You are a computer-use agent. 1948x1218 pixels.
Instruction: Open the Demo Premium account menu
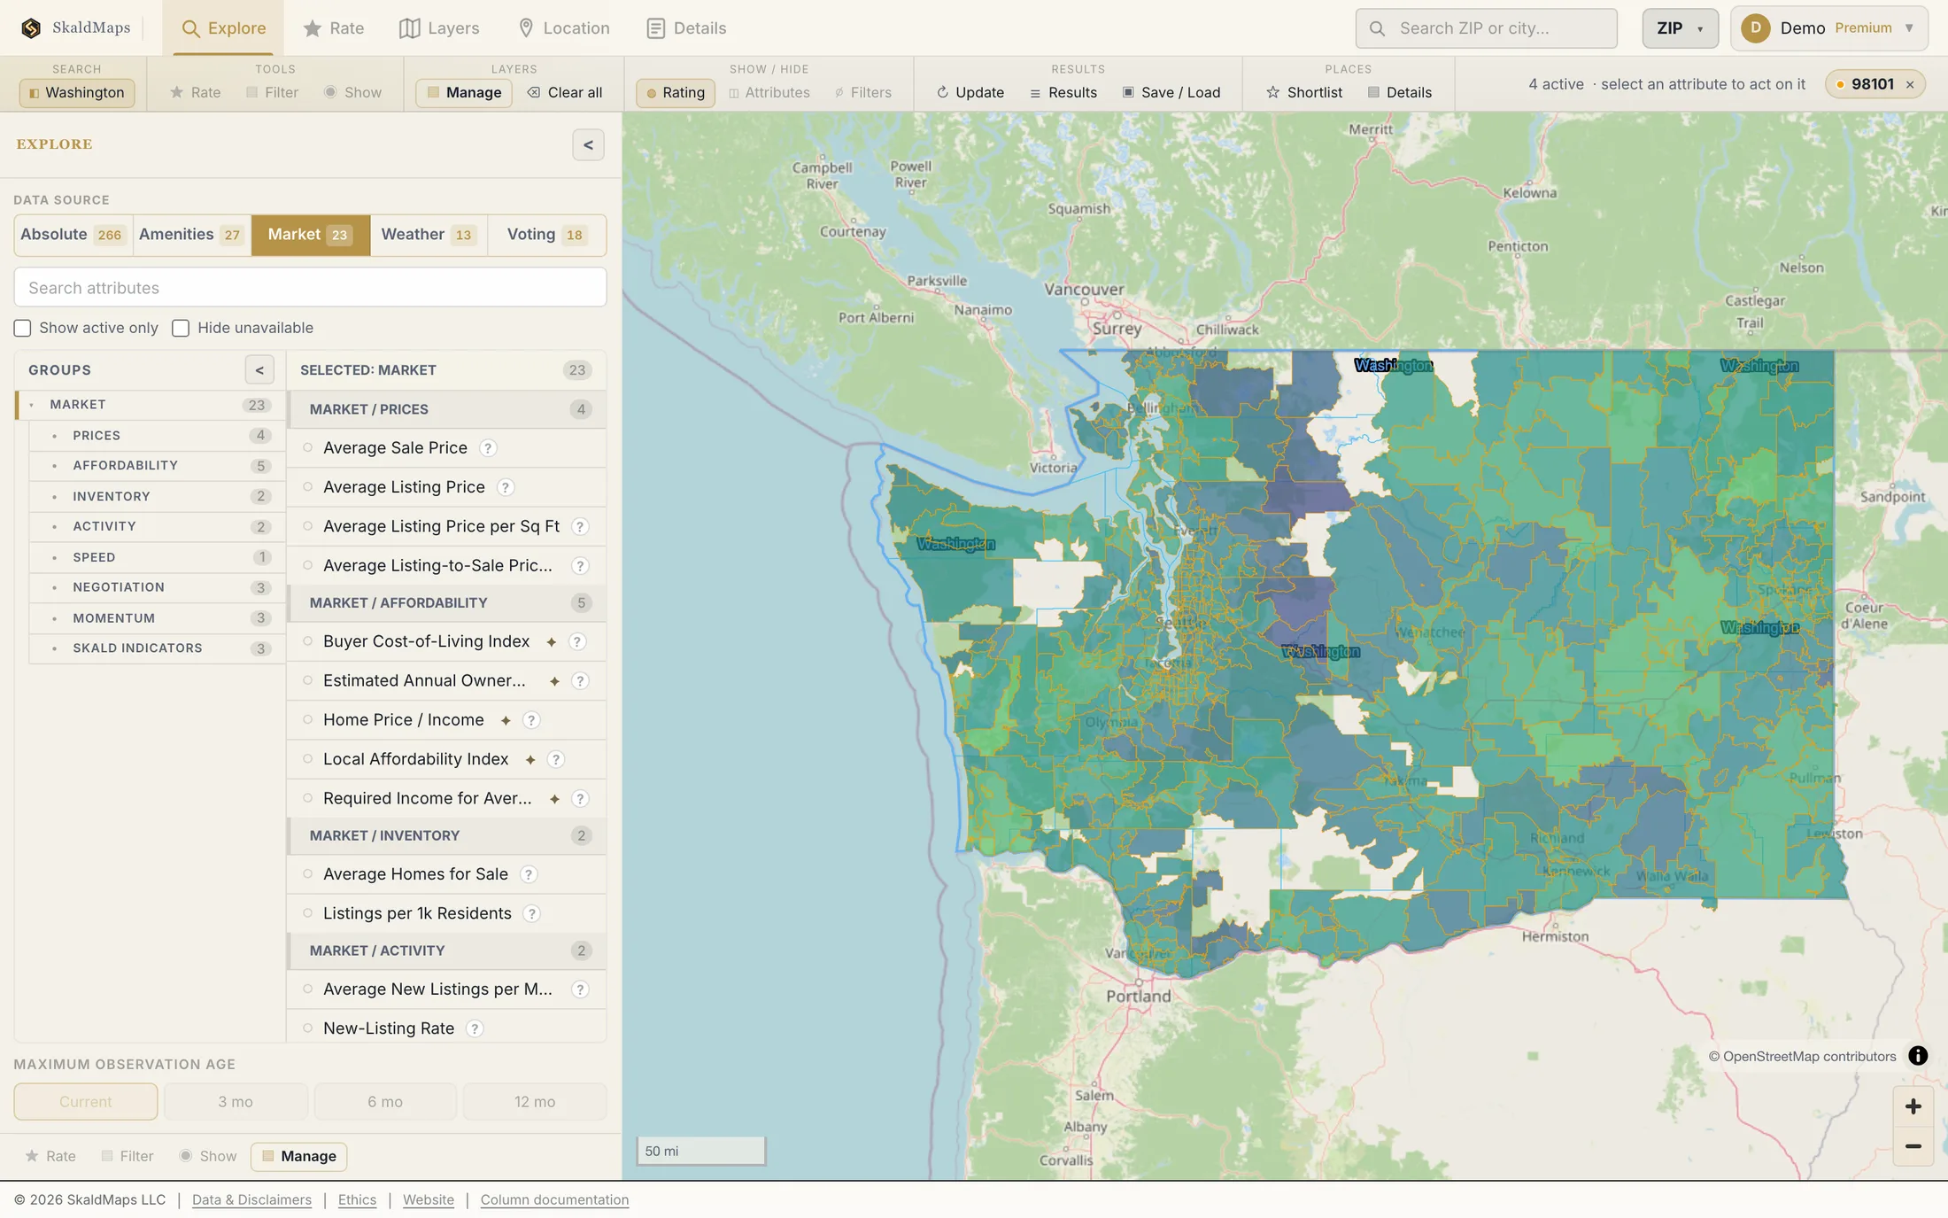(1828, 28)
